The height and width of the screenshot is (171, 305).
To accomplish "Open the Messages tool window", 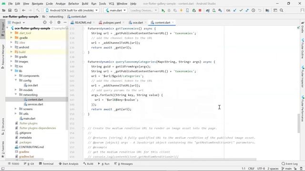I will [123, 164].
